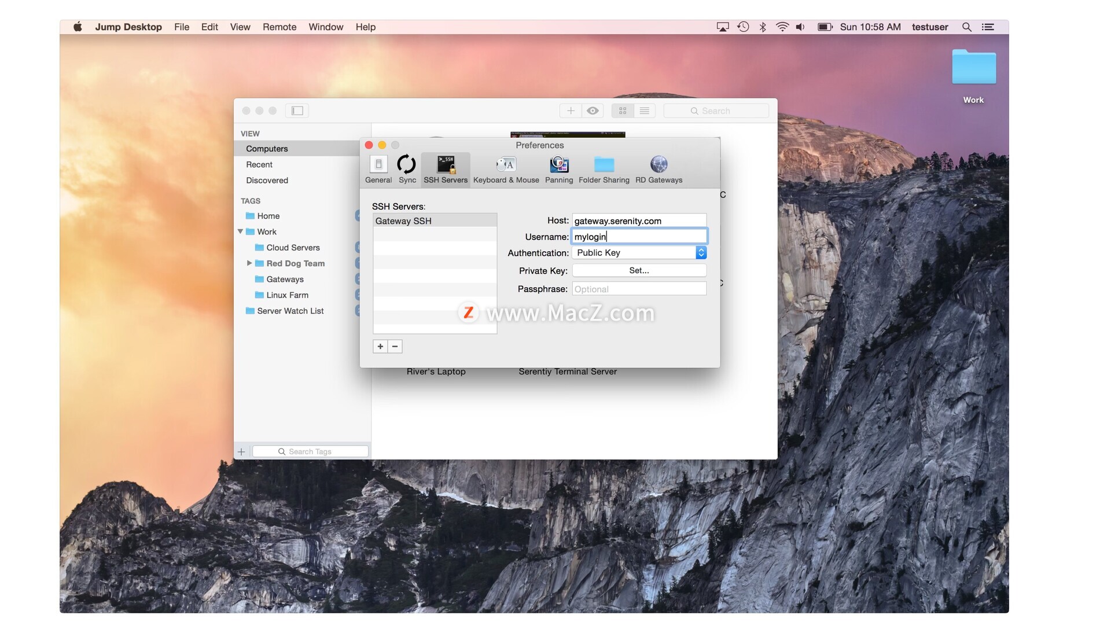
Task: Click the Bluetooth status icon
Action: (x=763, y=27)
